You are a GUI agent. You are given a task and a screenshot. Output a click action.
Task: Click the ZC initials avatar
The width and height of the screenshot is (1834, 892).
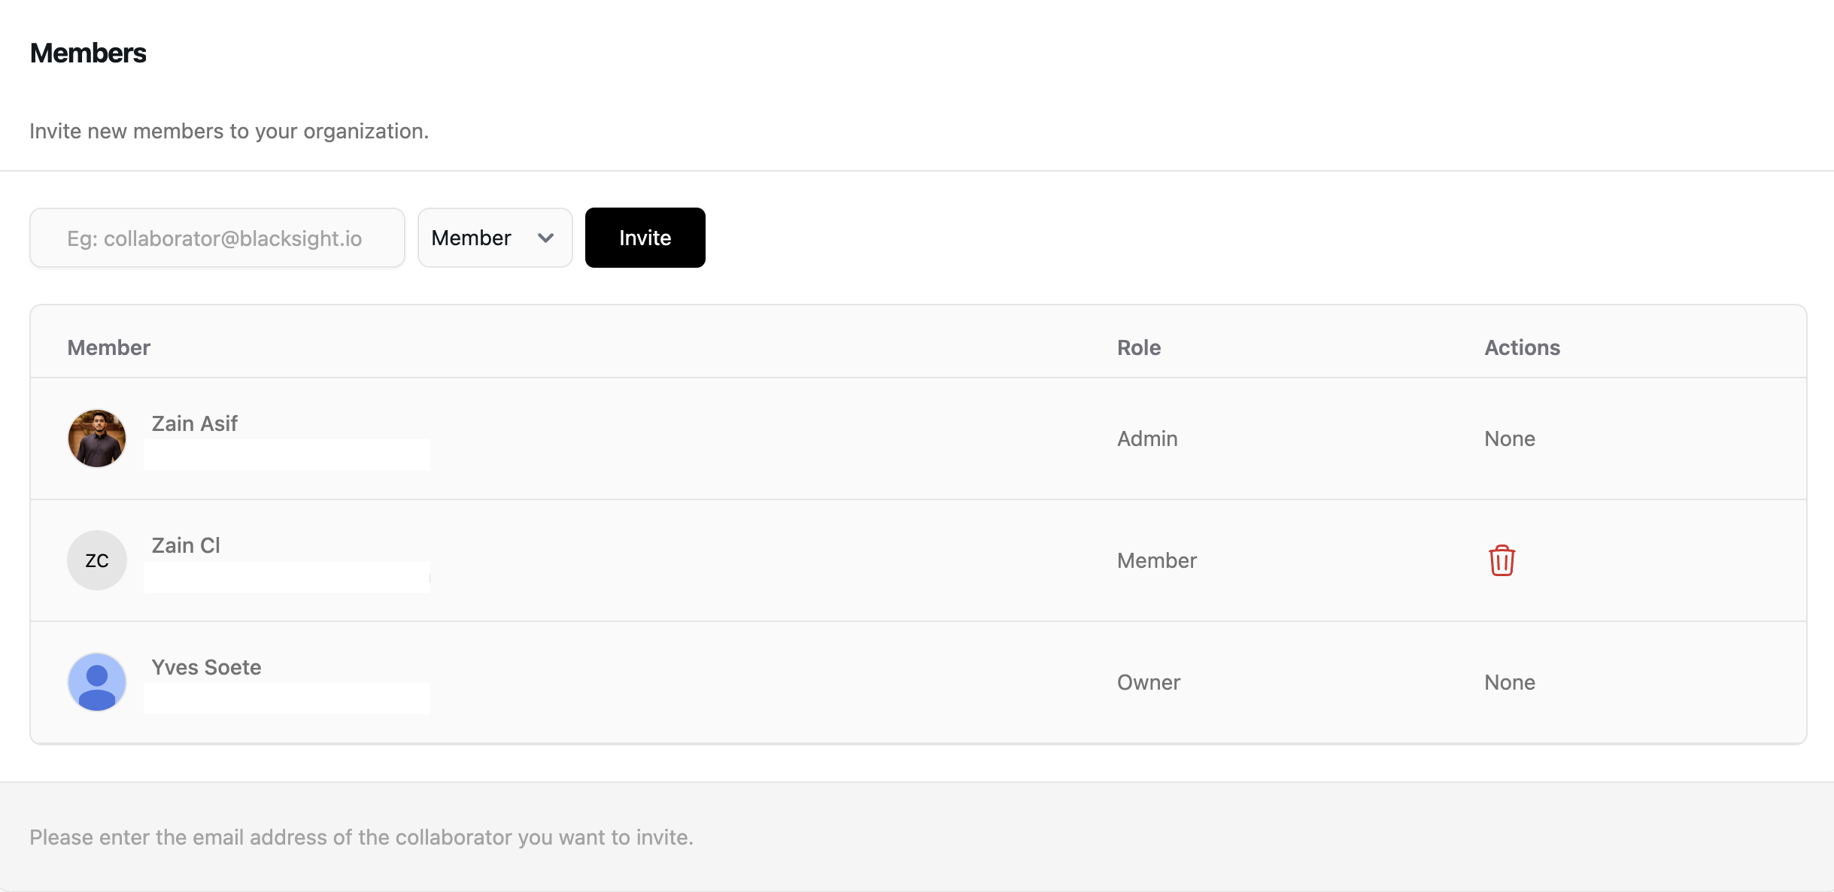click(x=97, y=560)
